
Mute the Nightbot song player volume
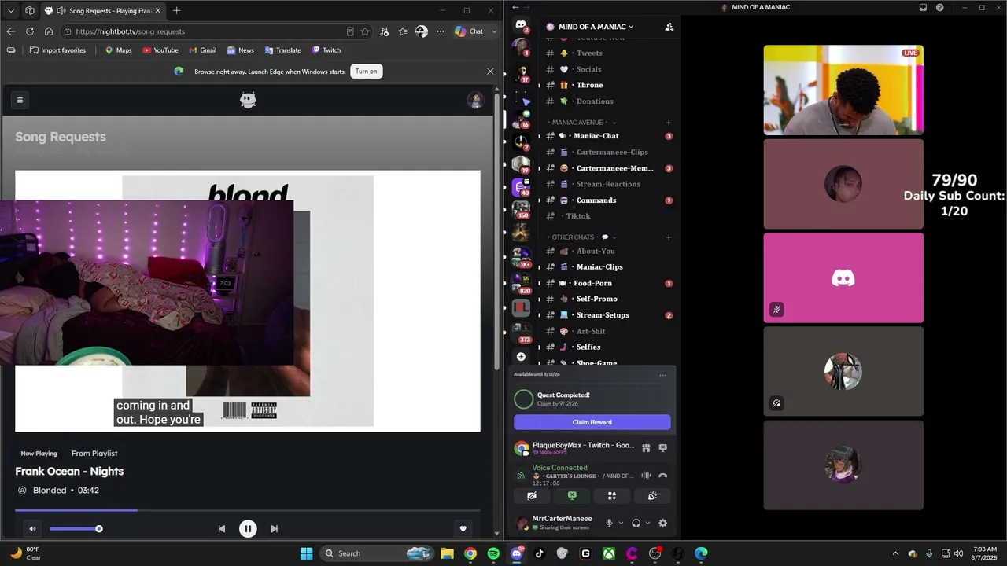click(x=32, y=529)
